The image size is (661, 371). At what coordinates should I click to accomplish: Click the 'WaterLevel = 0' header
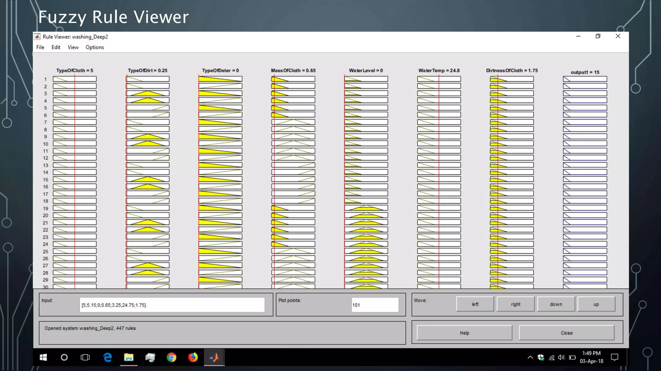[366, 71]
